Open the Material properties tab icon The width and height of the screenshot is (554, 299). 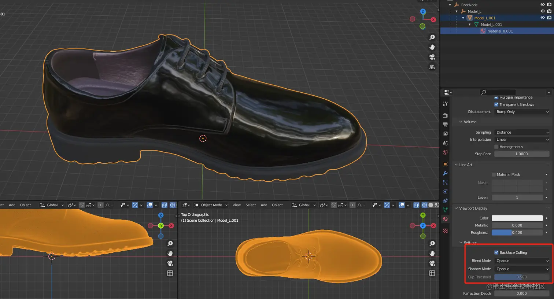point(445,219)
